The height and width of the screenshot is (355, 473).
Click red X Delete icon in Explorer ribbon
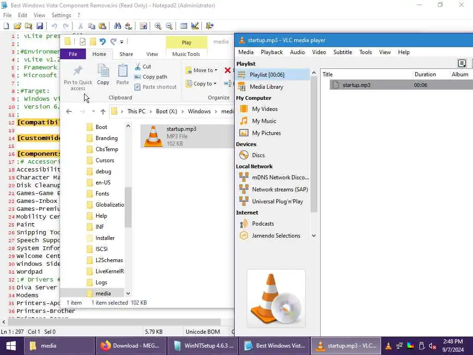[228, 70]
